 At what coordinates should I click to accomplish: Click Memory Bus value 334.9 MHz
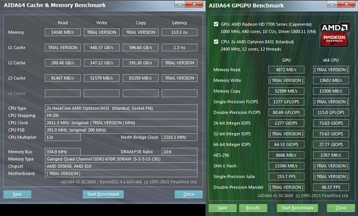(63, 151)
